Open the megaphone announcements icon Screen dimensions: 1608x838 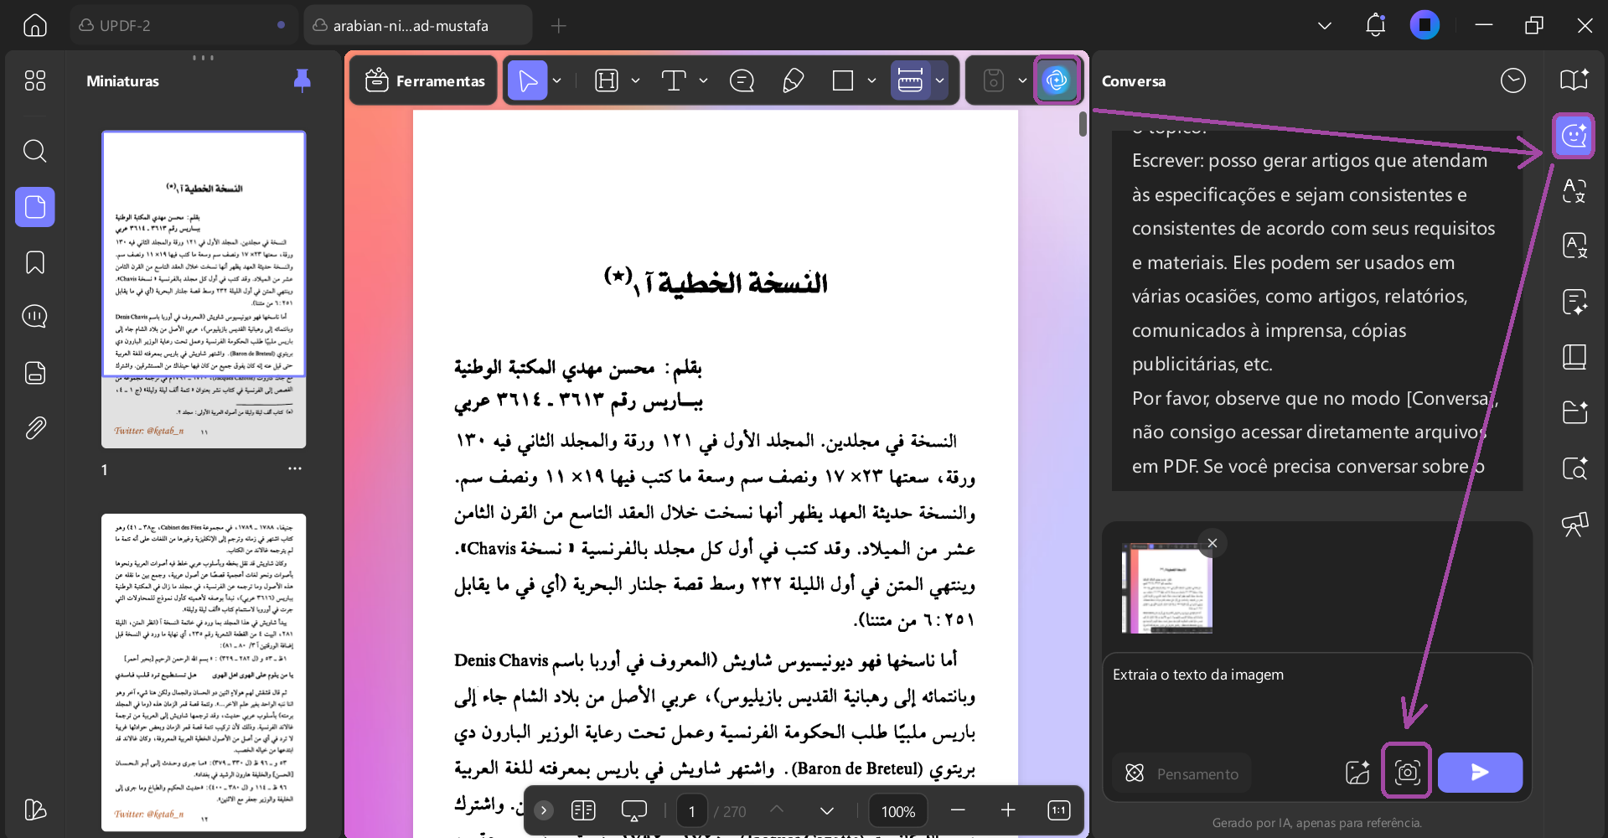1574,524
